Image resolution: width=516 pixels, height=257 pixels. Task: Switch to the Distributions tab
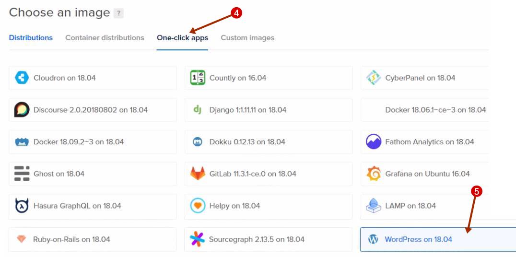(31, 38)
